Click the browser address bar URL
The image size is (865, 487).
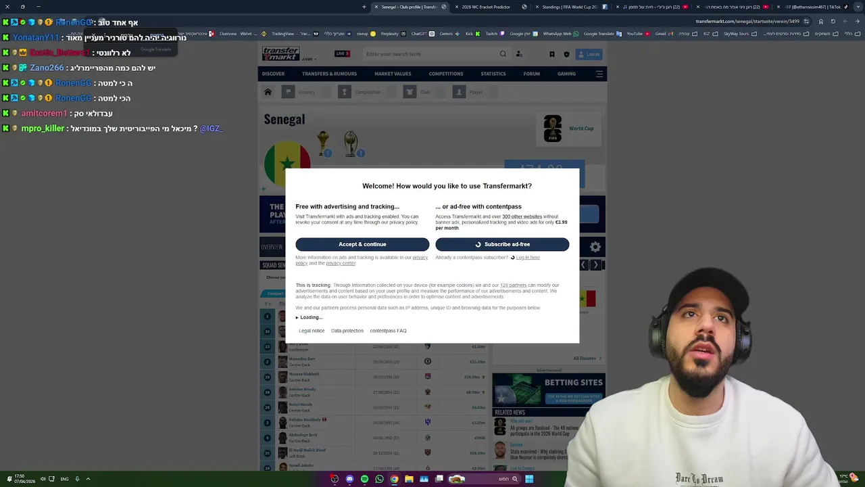click(747, 21)
